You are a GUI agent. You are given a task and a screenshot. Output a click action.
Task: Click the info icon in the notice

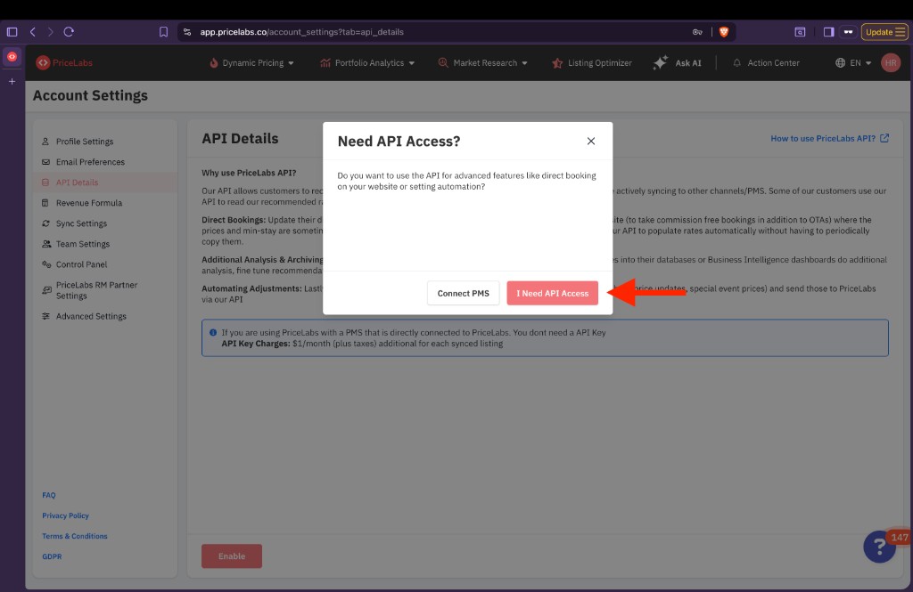[x=213, y=333]
